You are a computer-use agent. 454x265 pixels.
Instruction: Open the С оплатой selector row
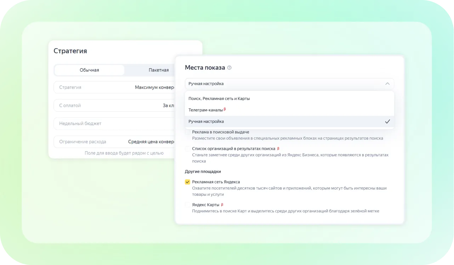coord(114,105)
